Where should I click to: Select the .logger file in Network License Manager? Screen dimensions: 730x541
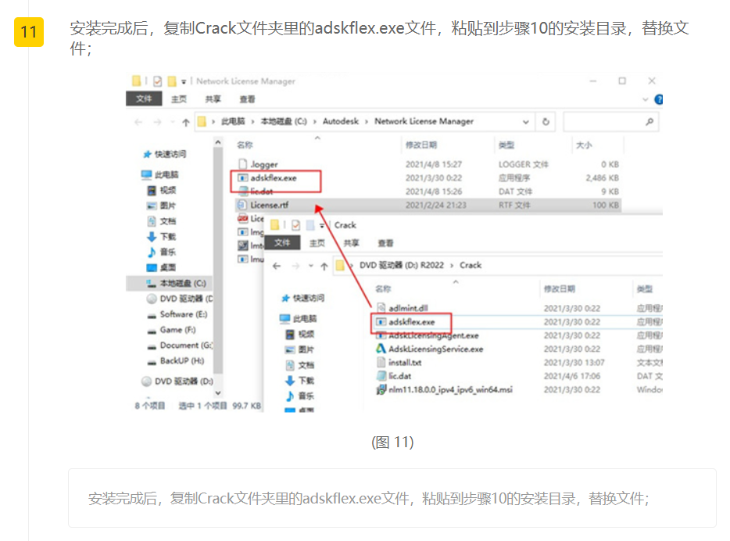264,164
